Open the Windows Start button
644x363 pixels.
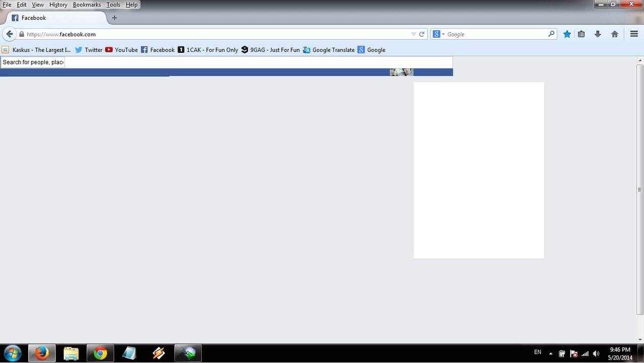[13, 353]
